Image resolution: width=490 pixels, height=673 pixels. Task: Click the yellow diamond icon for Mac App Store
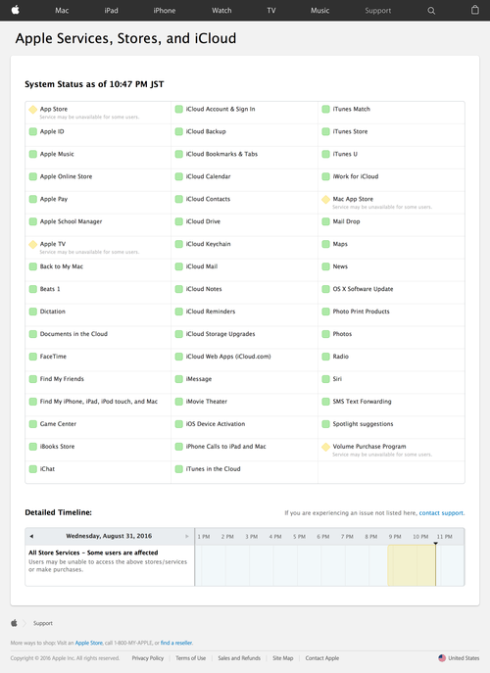[326, 199]
